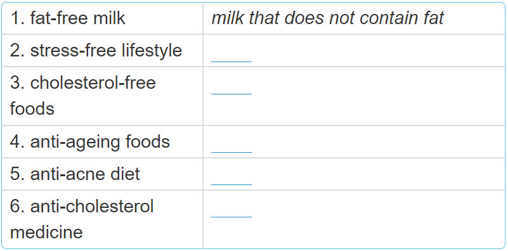
Task: Click the example answer 'milk that does not contain fat'
Action: [x=327, y=18]
